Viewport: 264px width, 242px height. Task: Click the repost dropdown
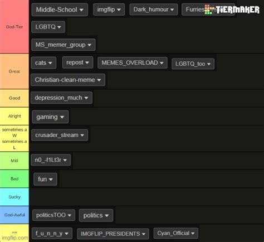77,62
